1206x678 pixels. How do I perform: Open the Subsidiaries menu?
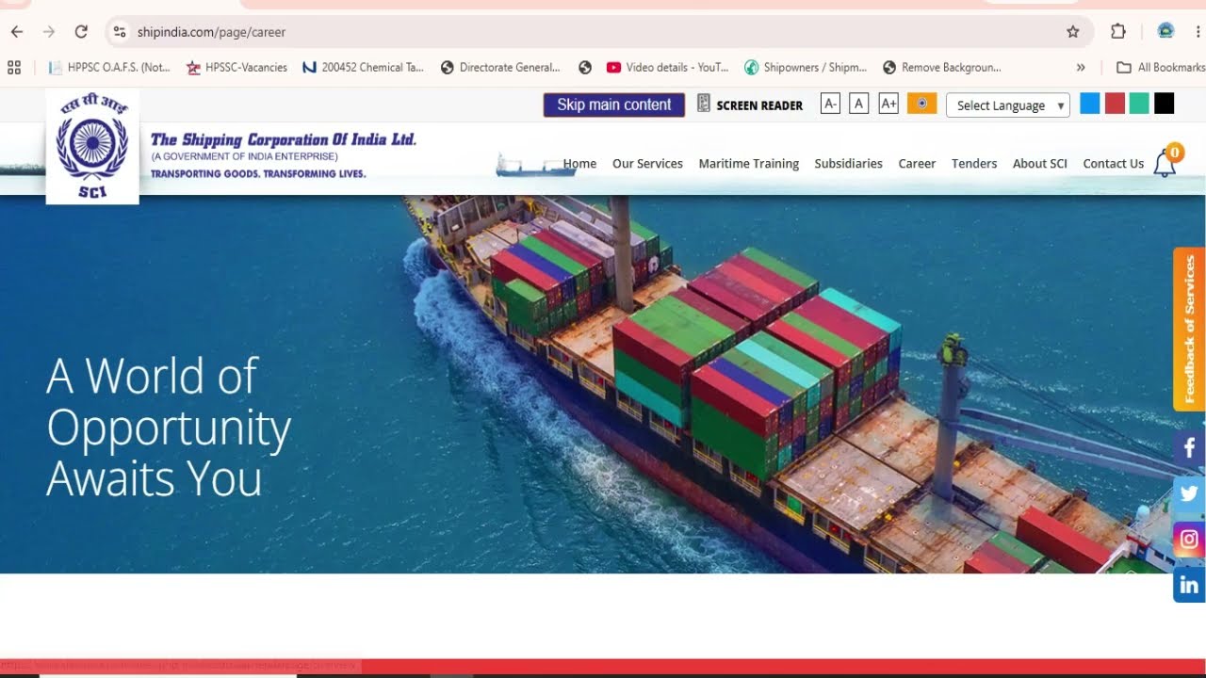pyautogui.click(x=848, y=164)
